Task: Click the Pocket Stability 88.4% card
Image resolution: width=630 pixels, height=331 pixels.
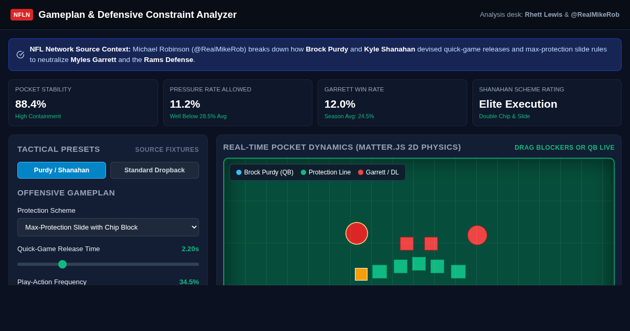Action: [x=83, y=103]
